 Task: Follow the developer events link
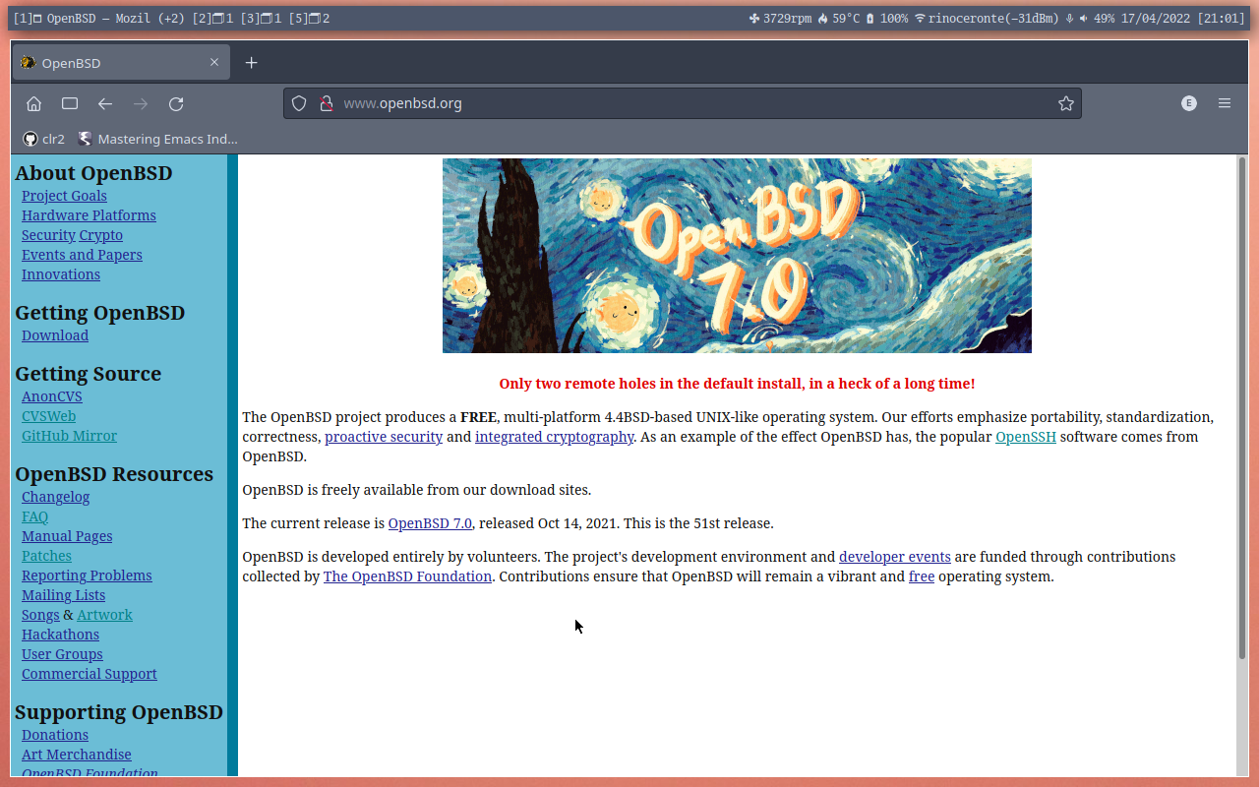895,557
